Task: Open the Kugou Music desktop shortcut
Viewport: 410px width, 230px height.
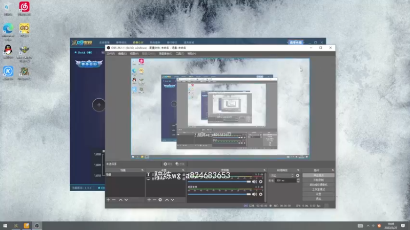Action: coord(8,73)
